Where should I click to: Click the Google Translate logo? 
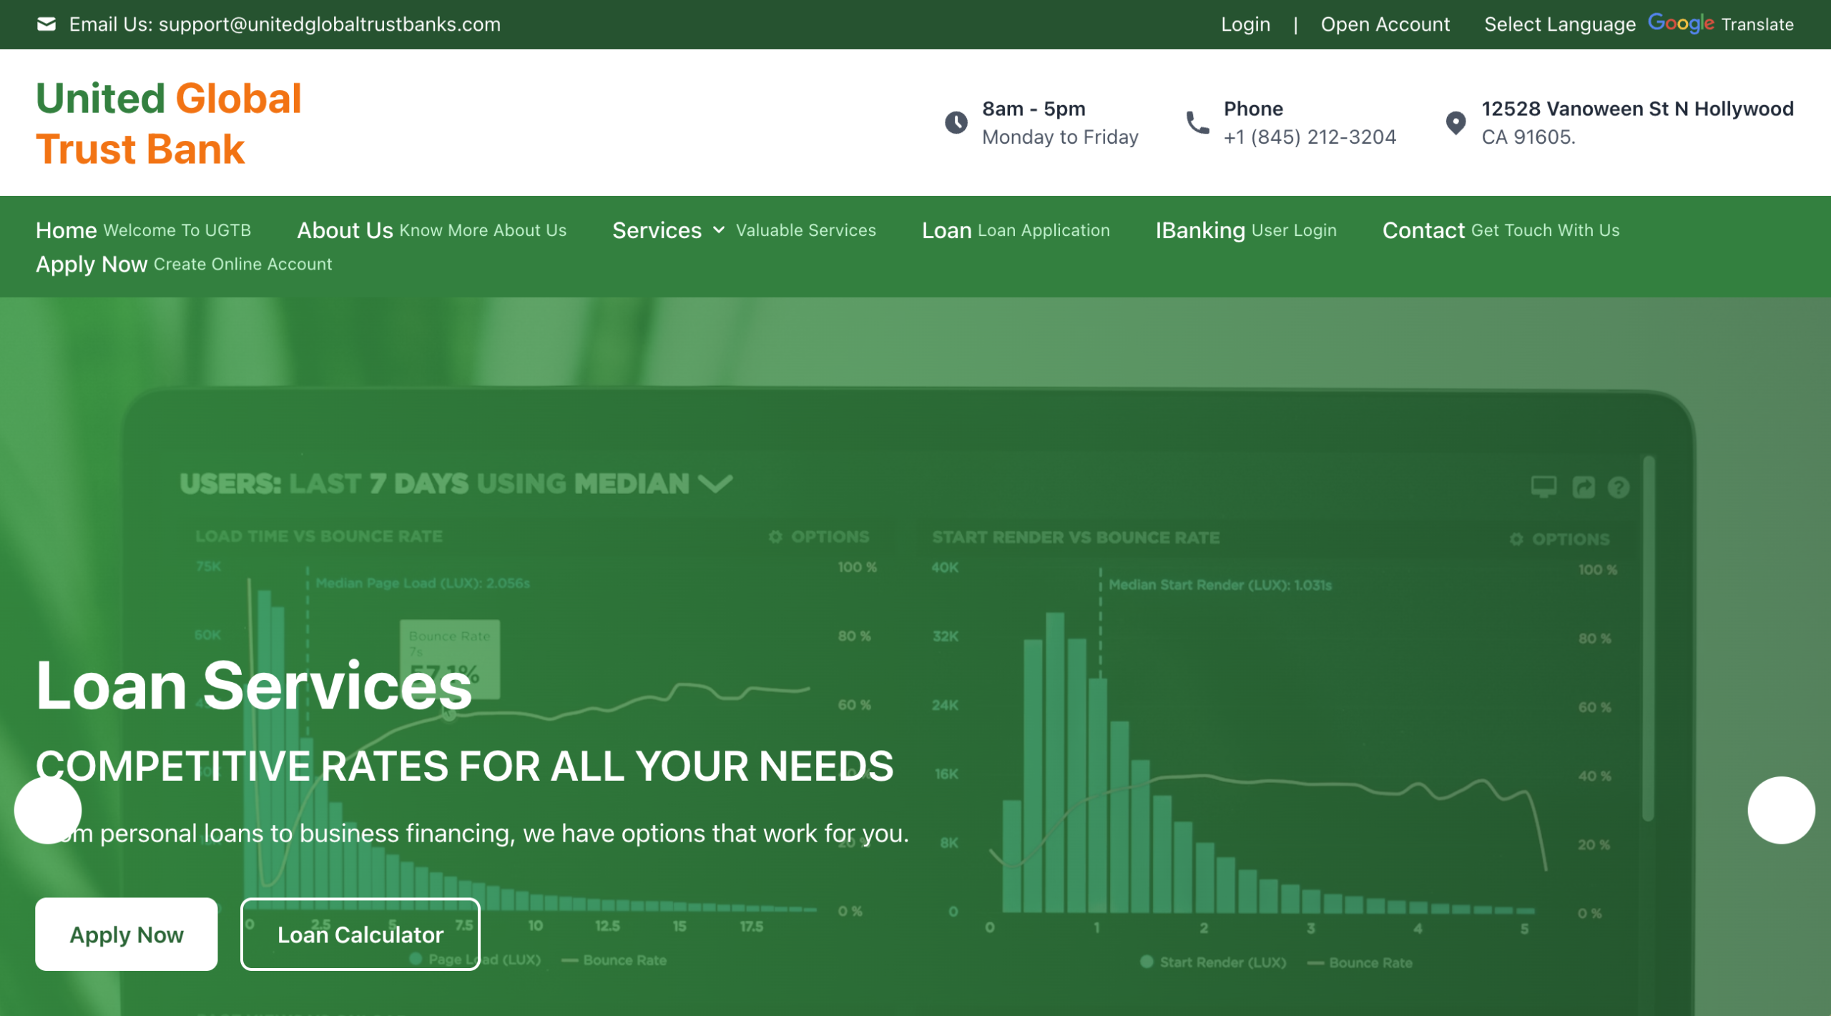pos(1681,23)
